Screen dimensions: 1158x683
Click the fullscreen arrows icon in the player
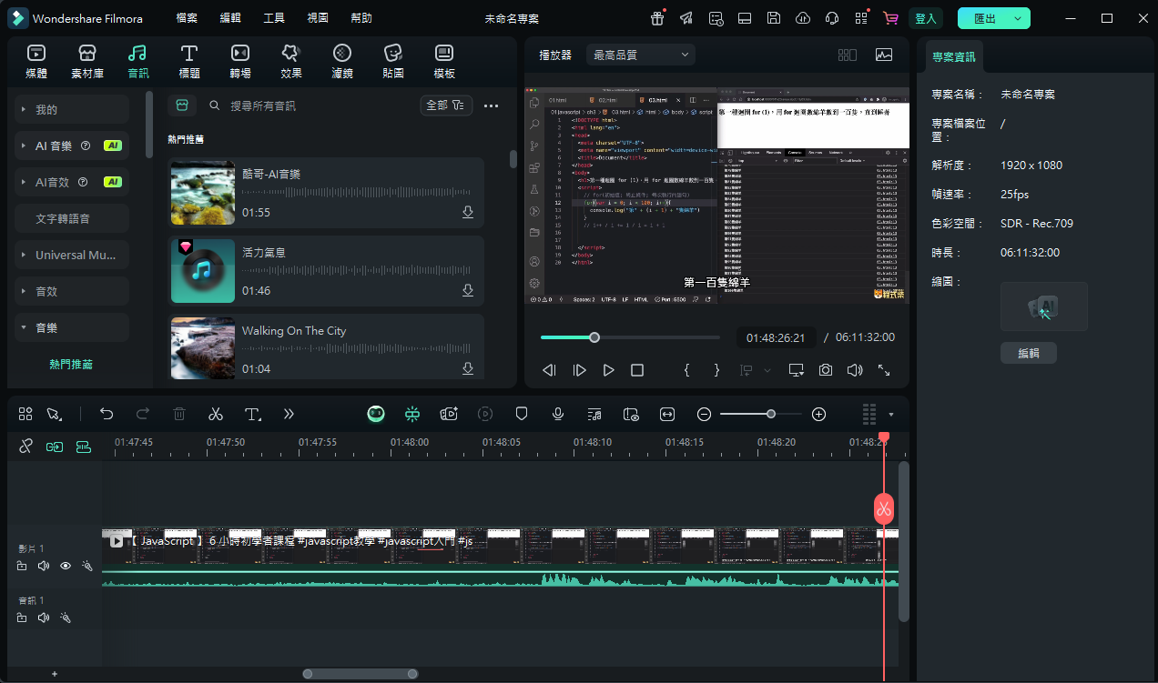[x=884, y=370]
